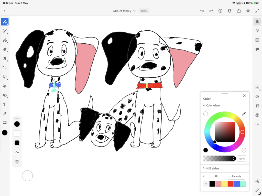262x196 pixels.
Task: Open brush color chip in tool options
Action: (17, 124)
